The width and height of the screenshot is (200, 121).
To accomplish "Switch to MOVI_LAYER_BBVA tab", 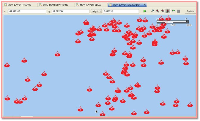I will [90, 5].
